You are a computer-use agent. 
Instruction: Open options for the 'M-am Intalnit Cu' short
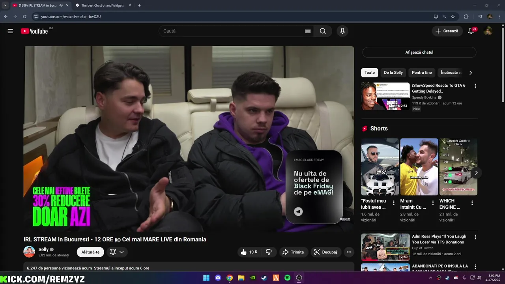tap(432, 203)
